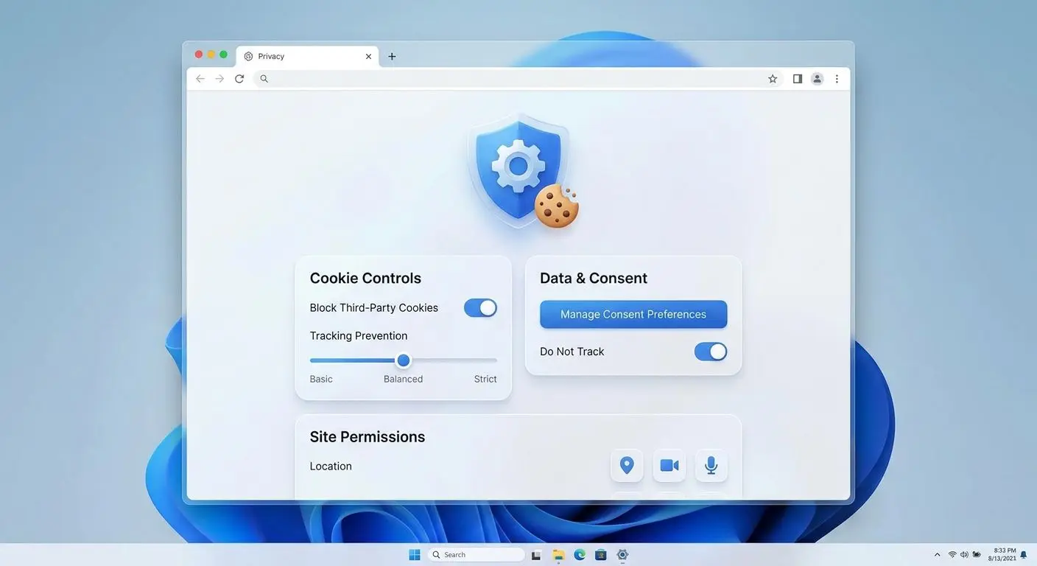Toggle the Do Not Track switch

pyautogui.click(x=711, y=352)
